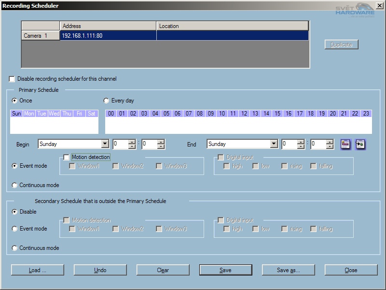The image size is (386, 290).
Task: Decrease the End minute spinner value
Action: click(330, 146)
